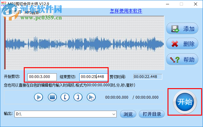The image size is (203, 127).
Task: Set cut start with left bracket button
Action: tap(65, 97)
